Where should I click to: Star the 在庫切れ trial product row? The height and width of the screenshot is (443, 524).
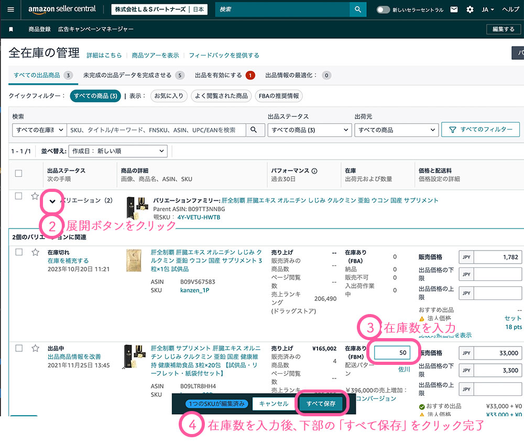(x=35, y=252)
